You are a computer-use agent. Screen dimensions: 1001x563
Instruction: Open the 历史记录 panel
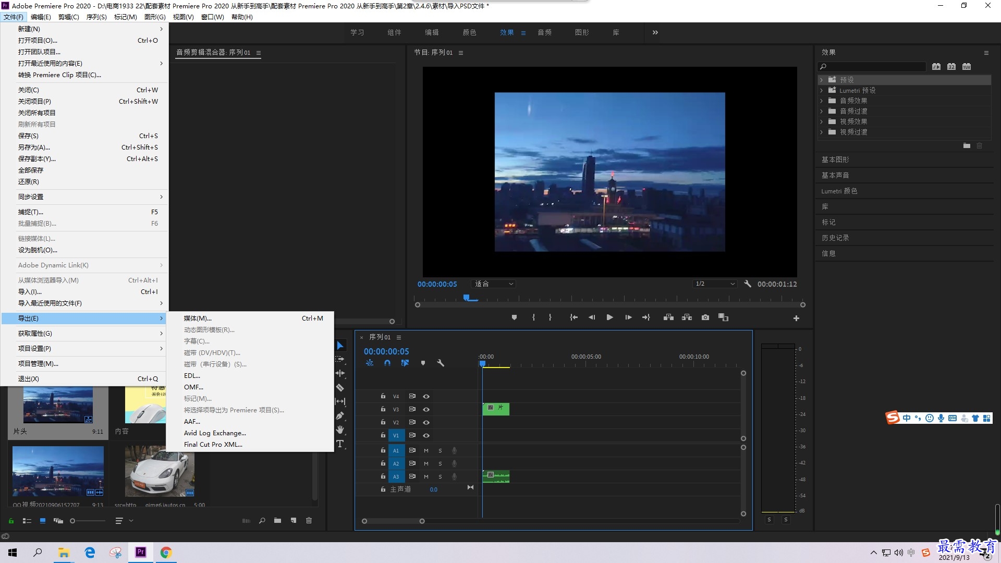point(835,238)
